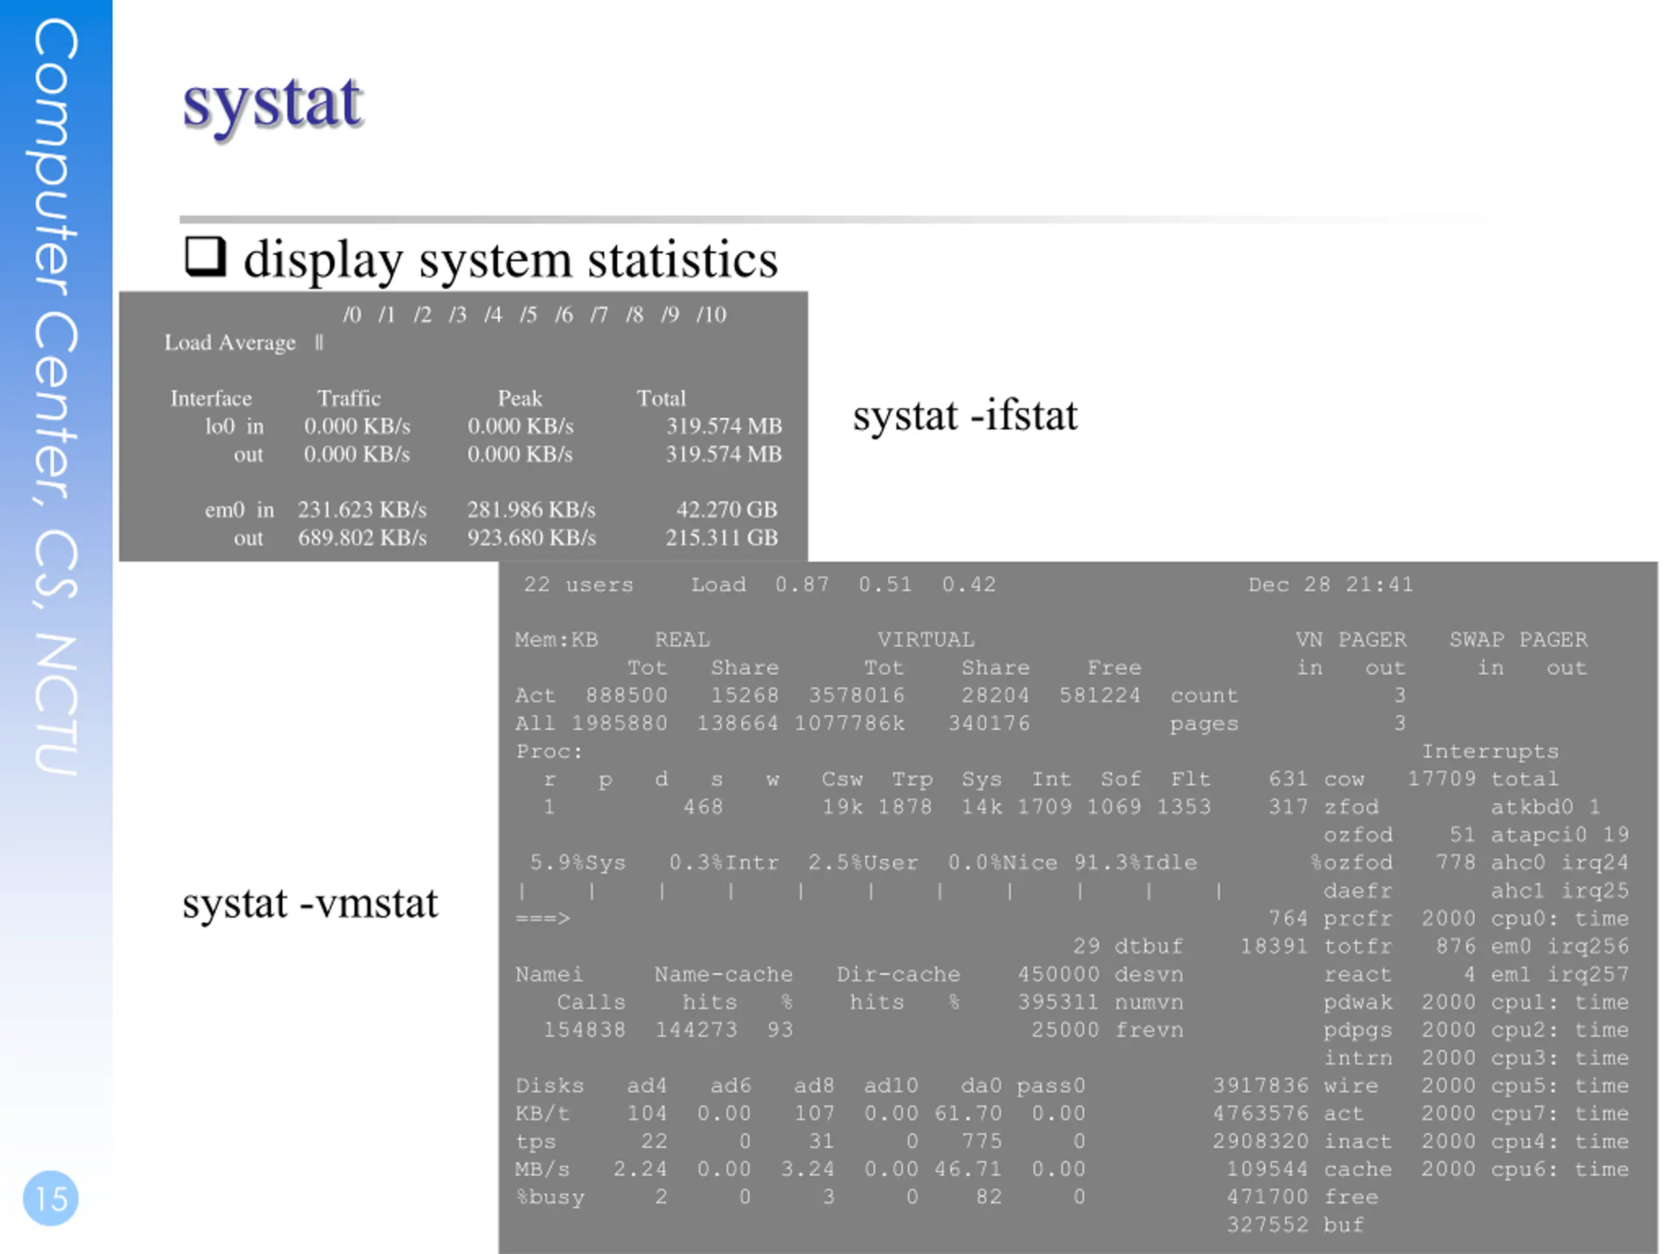Click the em0 out 215.311 GB total

(721, 538)
